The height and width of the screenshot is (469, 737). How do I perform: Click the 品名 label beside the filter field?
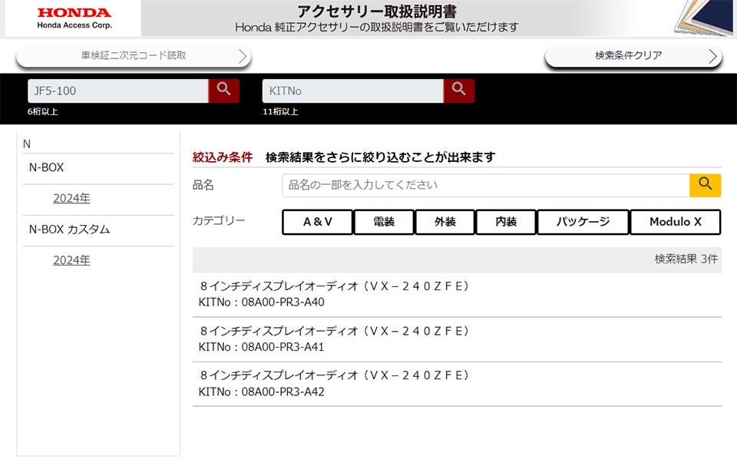tap(203, 185)
